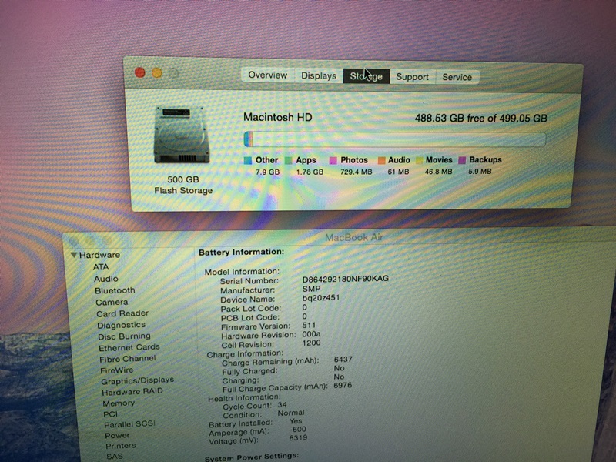Select Memory in the Hardware sidebar

118,403
